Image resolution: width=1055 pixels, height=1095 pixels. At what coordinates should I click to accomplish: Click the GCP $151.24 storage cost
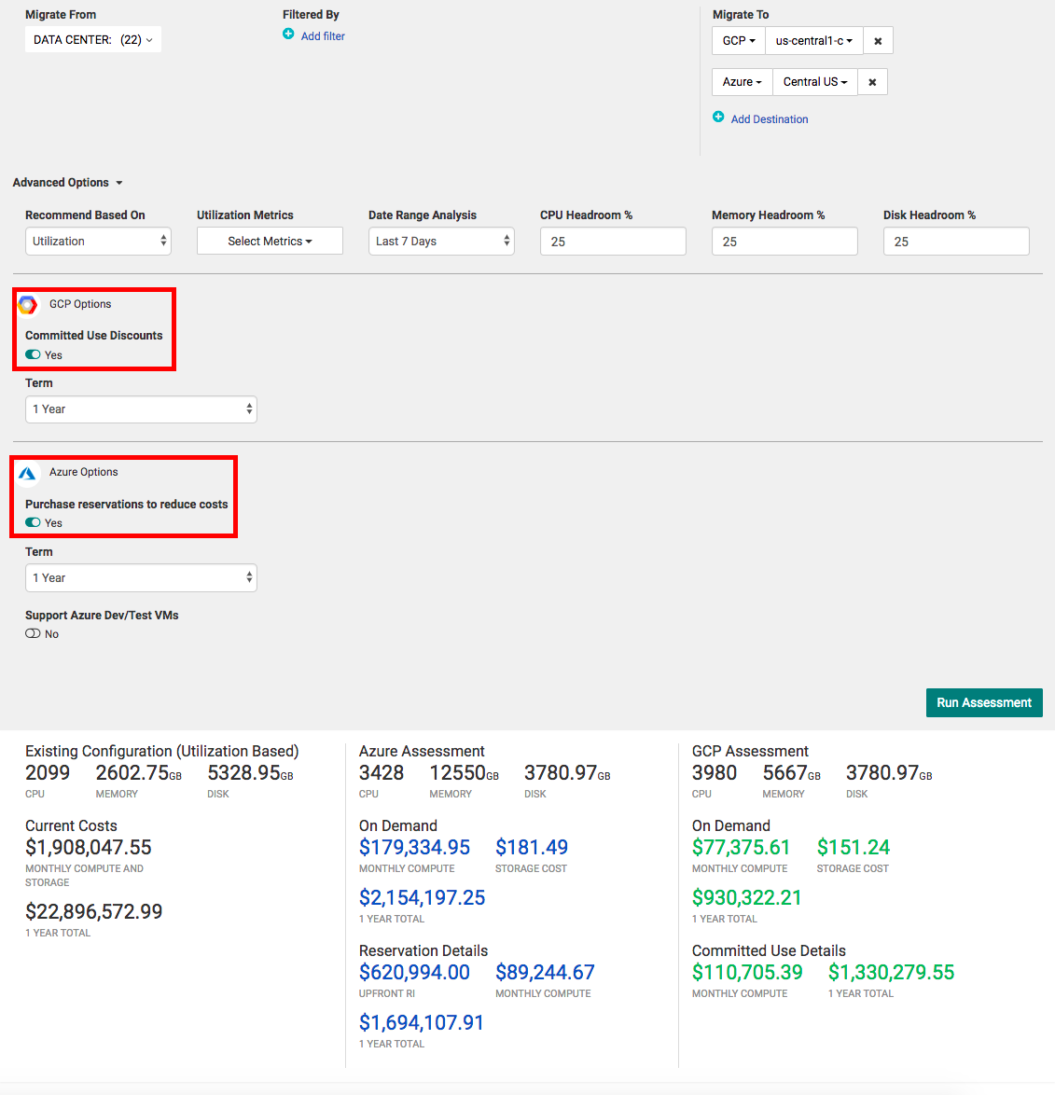point(854,848)
